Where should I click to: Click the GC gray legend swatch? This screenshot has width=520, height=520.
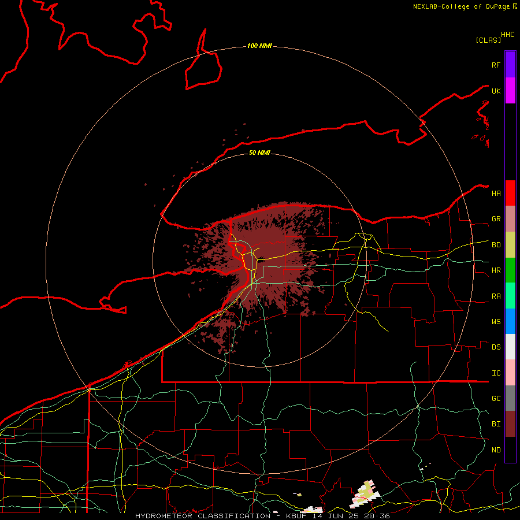pos(510,398)
